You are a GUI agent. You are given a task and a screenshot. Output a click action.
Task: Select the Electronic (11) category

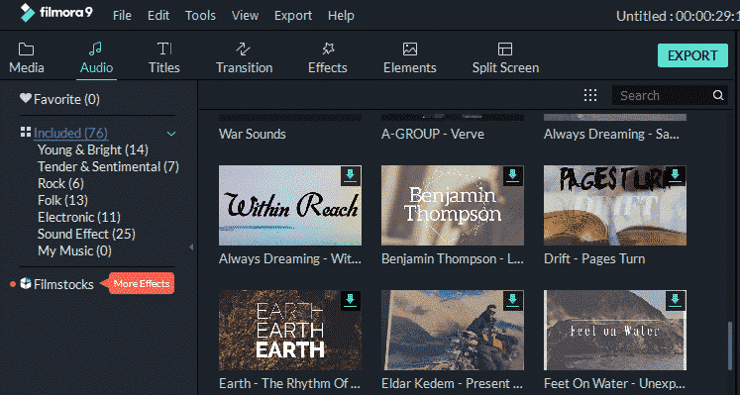click(79, 217)
